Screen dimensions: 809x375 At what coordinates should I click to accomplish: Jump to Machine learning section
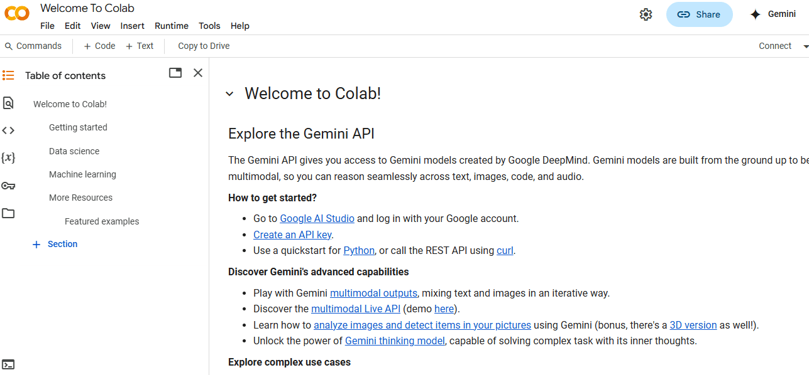pyautogui.click(x=82, y=174)
